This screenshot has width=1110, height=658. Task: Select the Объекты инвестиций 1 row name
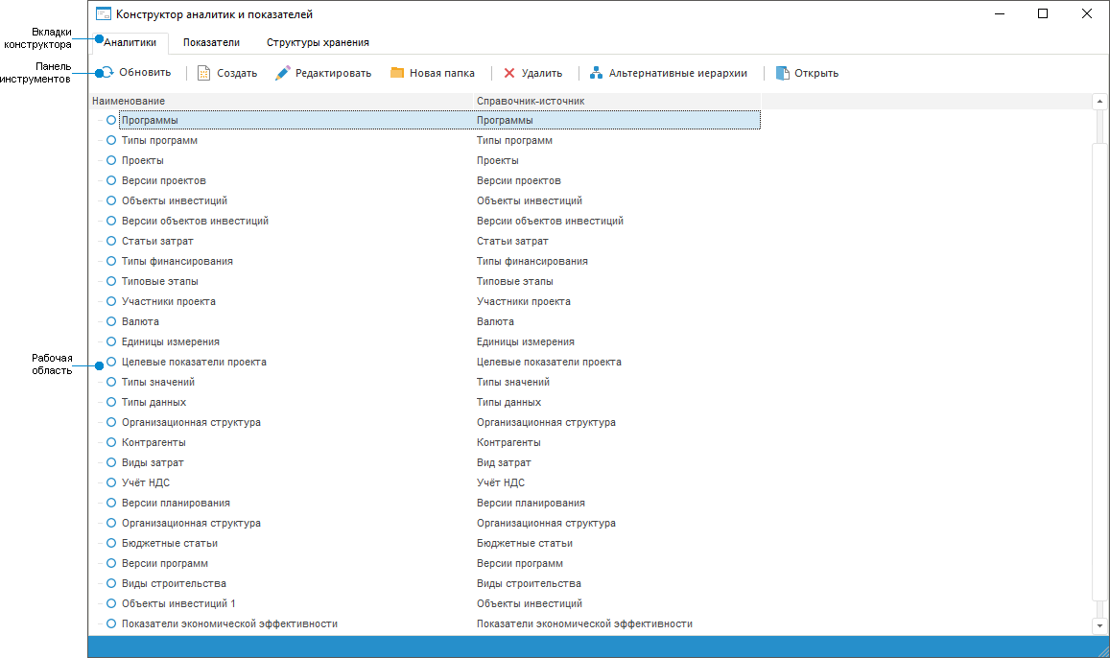pos(178,603)
